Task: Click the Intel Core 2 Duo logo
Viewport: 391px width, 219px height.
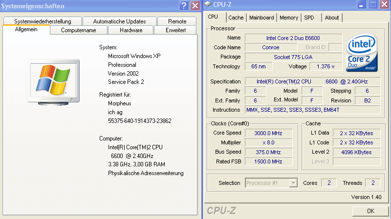Action: [x=362, y=53]
